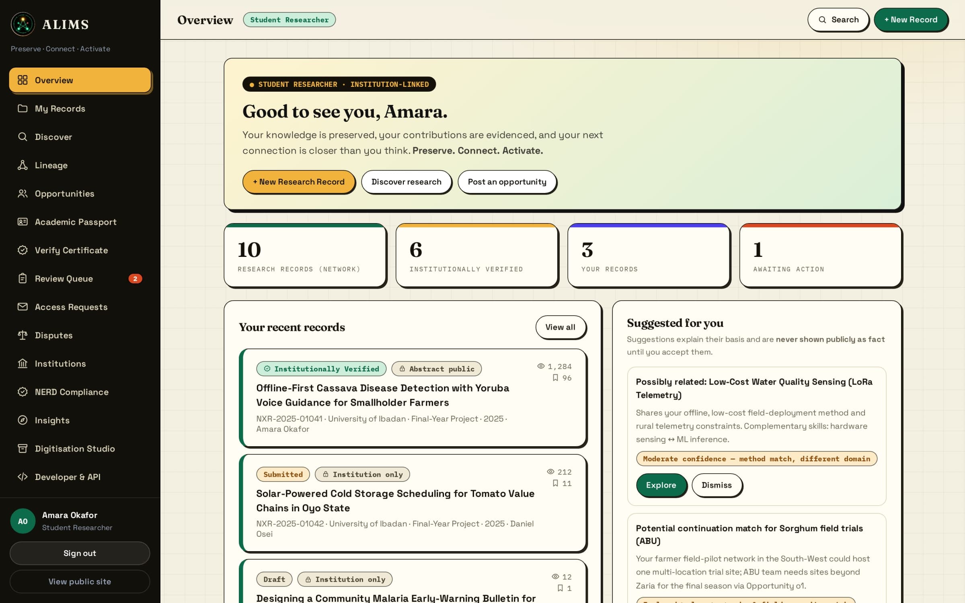Screen dimensions: 965x603
Task: Open the top bar Search button
Action: tap(838, 20)
